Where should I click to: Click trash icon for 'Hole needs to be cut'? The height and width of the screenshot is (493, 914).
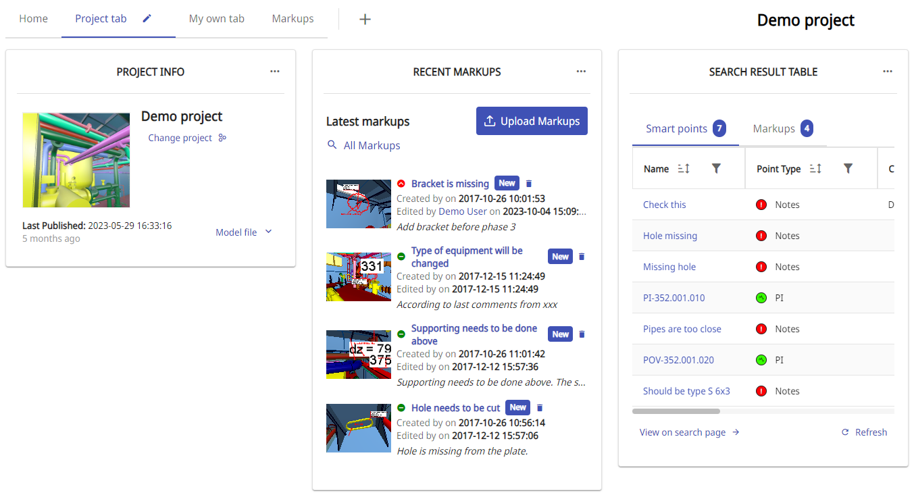pos(540,408)
